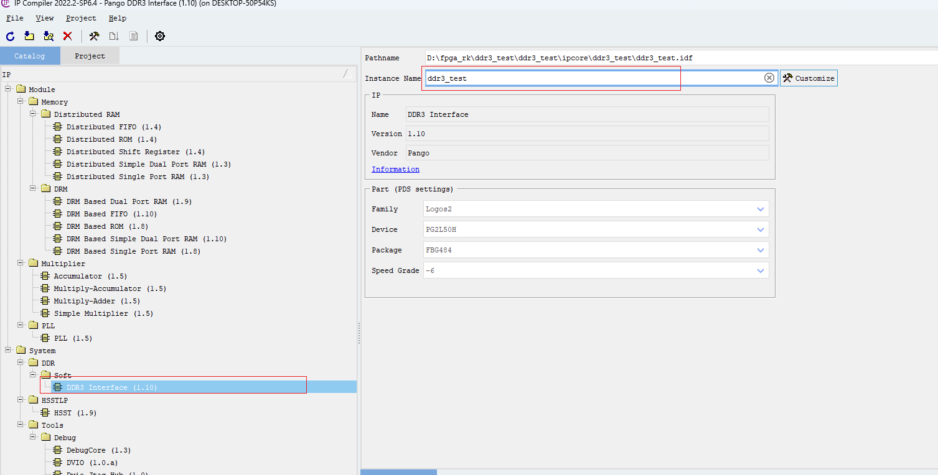
Task: Click the install IP package icon
Action: click(x=29, y=35)
